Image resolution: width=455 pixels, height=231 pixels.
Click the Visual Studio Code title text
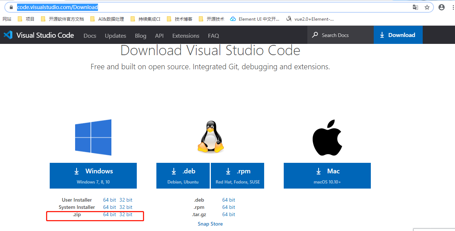pyautogui.click(x=45, y=35)
